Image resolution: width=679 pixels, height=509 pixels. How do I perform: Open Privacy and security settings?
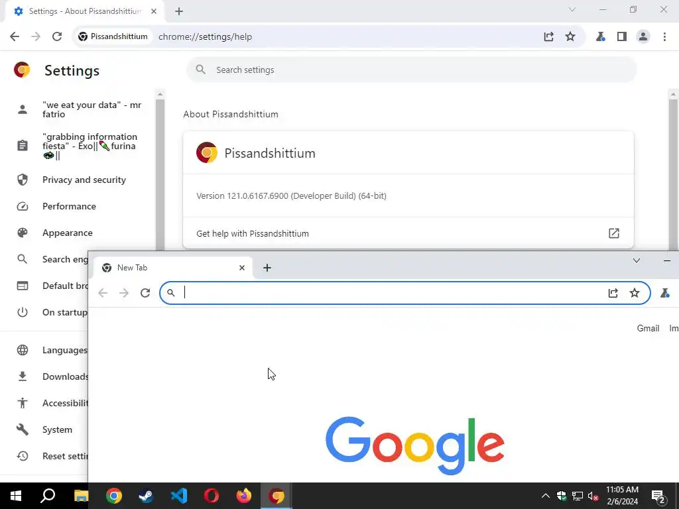click(x=79, y=180)
